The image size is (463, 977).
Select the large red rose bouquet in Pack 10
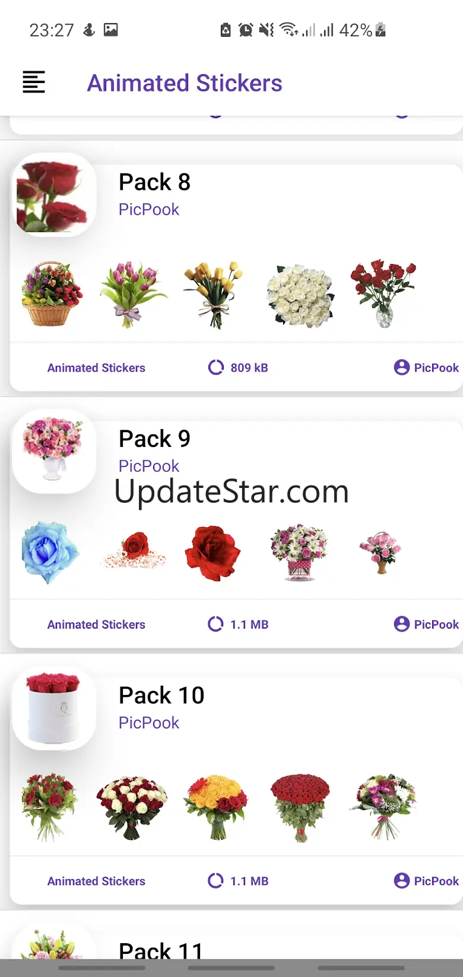[x=300, y=807]
